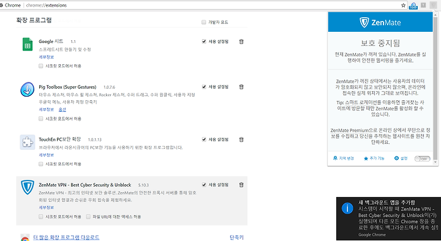Click the Google Sheets extension icon
Image resolution: width=441 pixels, height=241 pixels.
pyautogui.click(x=28, y=45)
